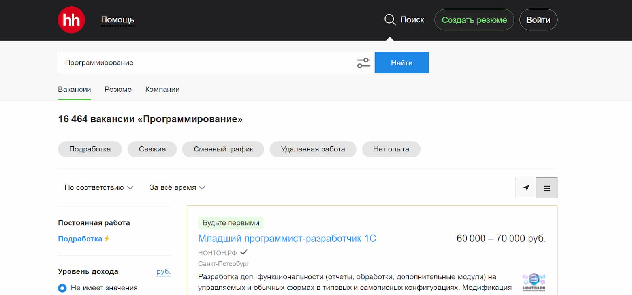Switch to the Компании tab

(x=162, y=90)
